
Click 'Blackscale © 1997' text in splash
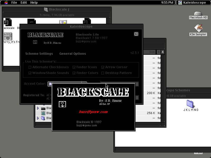pyautogui.click(x=89, y=122)
